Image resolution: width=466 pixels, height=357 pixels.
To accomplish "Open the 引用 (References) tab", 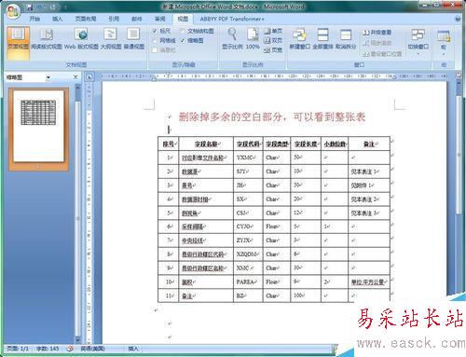I will pyautogui.click(x=114, y=19).
